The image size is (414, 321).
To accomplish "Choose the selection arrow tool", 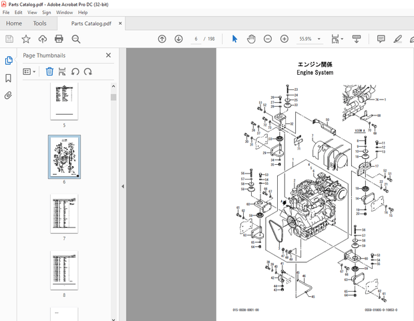I will point(234,39).
